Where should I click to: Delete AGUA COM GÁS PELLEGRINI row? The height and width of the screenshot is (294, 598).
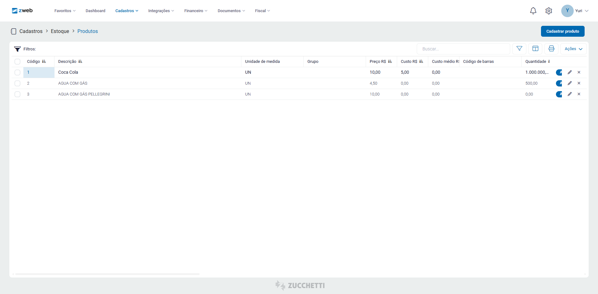click(579, 94)
